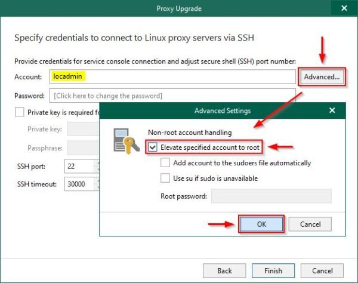The image size is (358, 283).
Task: Click the disabled Passphrase field
Action: (83, 148)
